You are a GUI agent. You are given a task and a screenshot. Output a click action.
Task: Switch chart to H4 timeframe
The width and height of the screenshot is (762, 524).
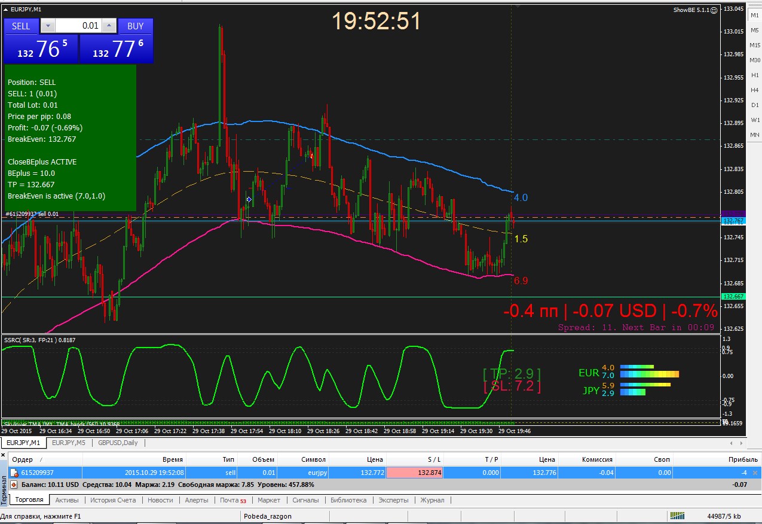click(x=755, y=90)
